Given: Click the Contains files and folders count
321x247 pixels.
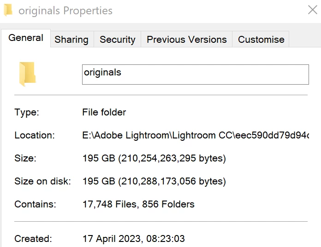Looking at the screenshot, I should point(138,204).
